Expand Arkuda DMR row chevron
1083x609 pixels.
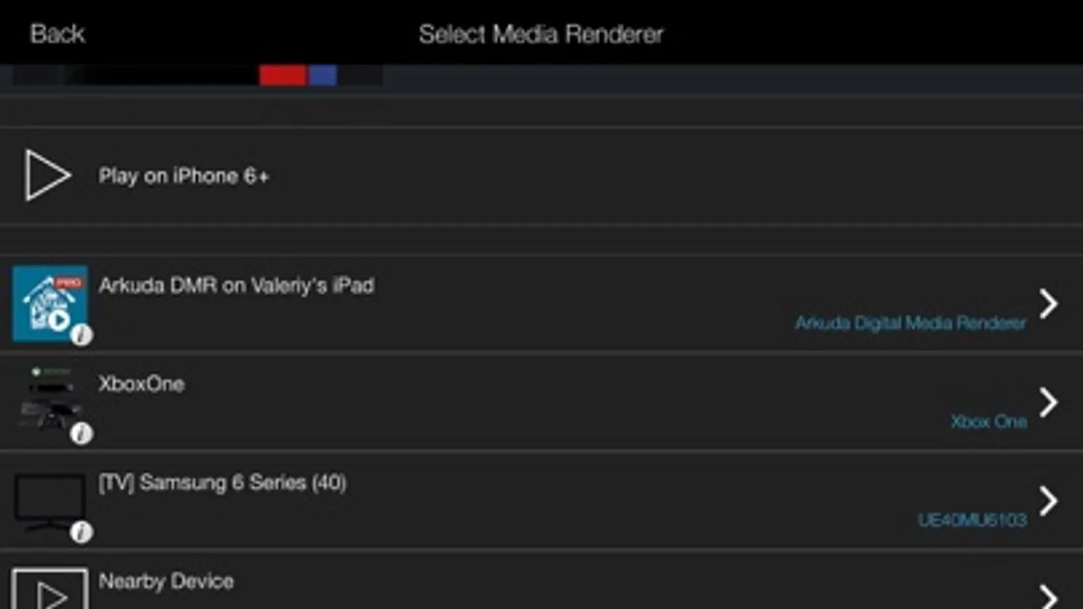(1048, 303)
